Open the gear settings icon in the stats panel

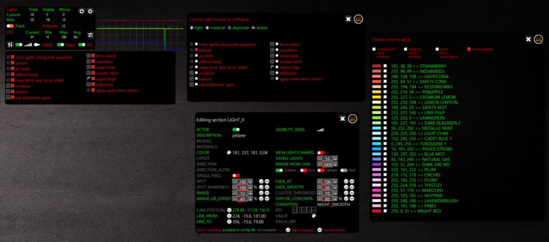(x=90, y=11)
